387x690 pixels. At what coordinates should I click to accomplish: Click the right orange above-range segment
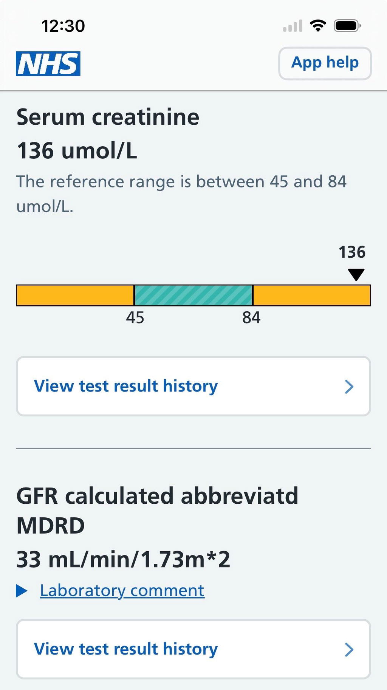tap(312, 295)
